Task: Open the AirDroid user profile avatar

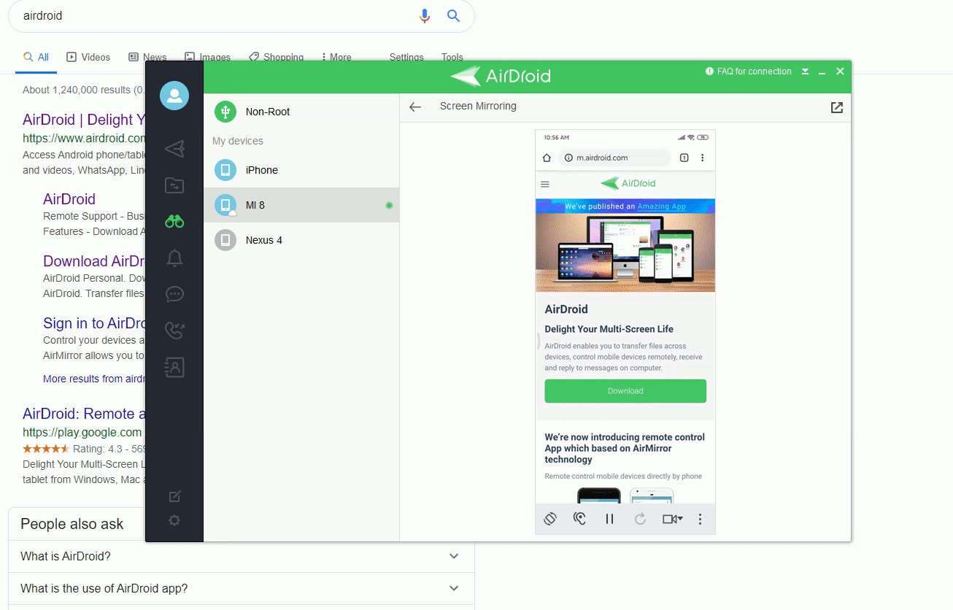Action: point(174,96)
